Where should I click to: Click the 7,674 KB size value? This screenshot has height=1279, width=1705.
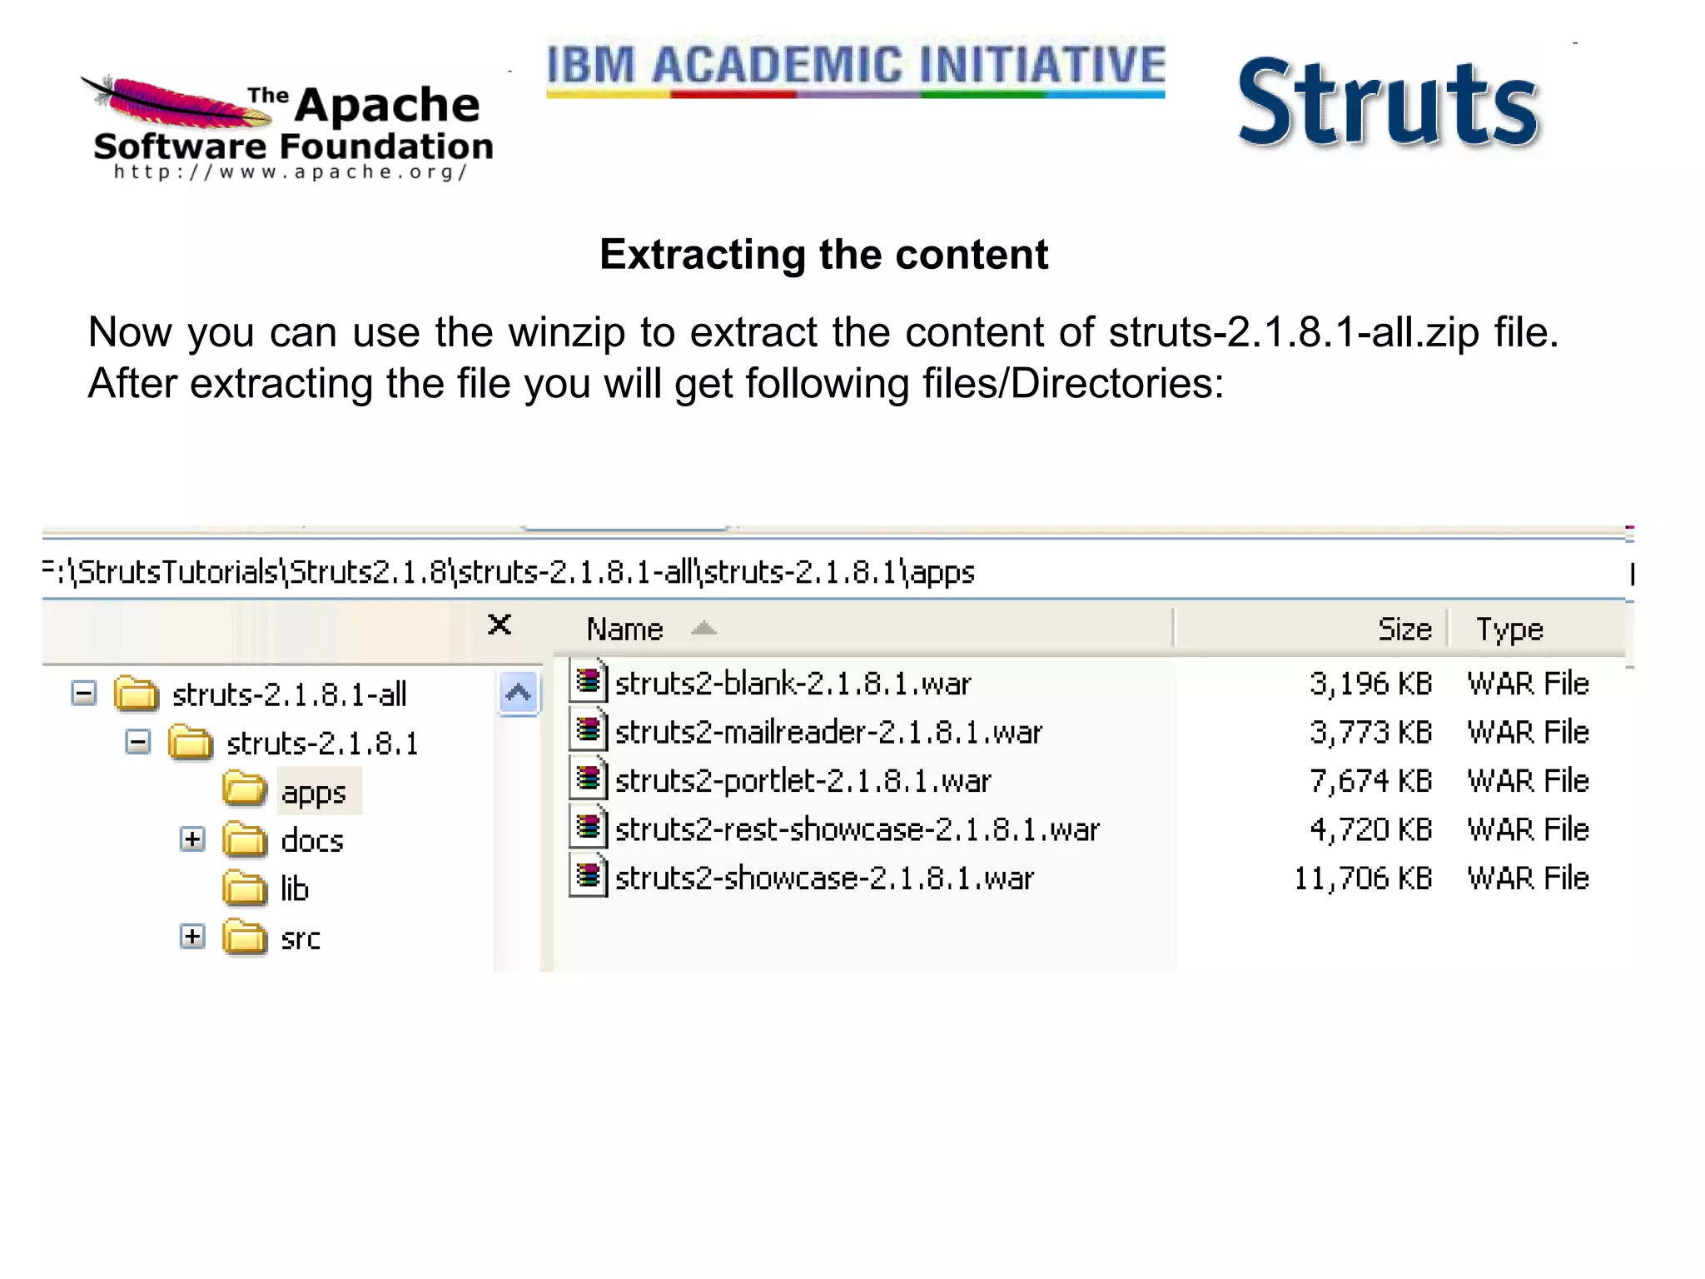tap(1370, 781)
